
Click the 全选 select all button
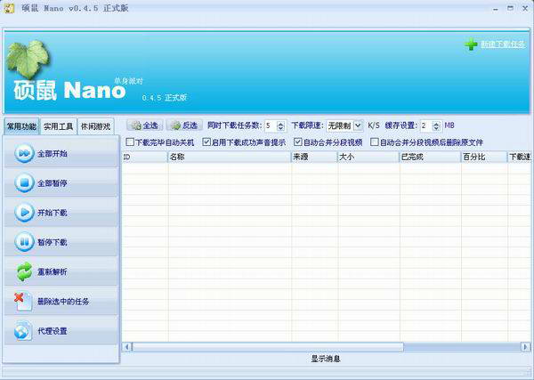pyautogui.click(x=144, y=125)
